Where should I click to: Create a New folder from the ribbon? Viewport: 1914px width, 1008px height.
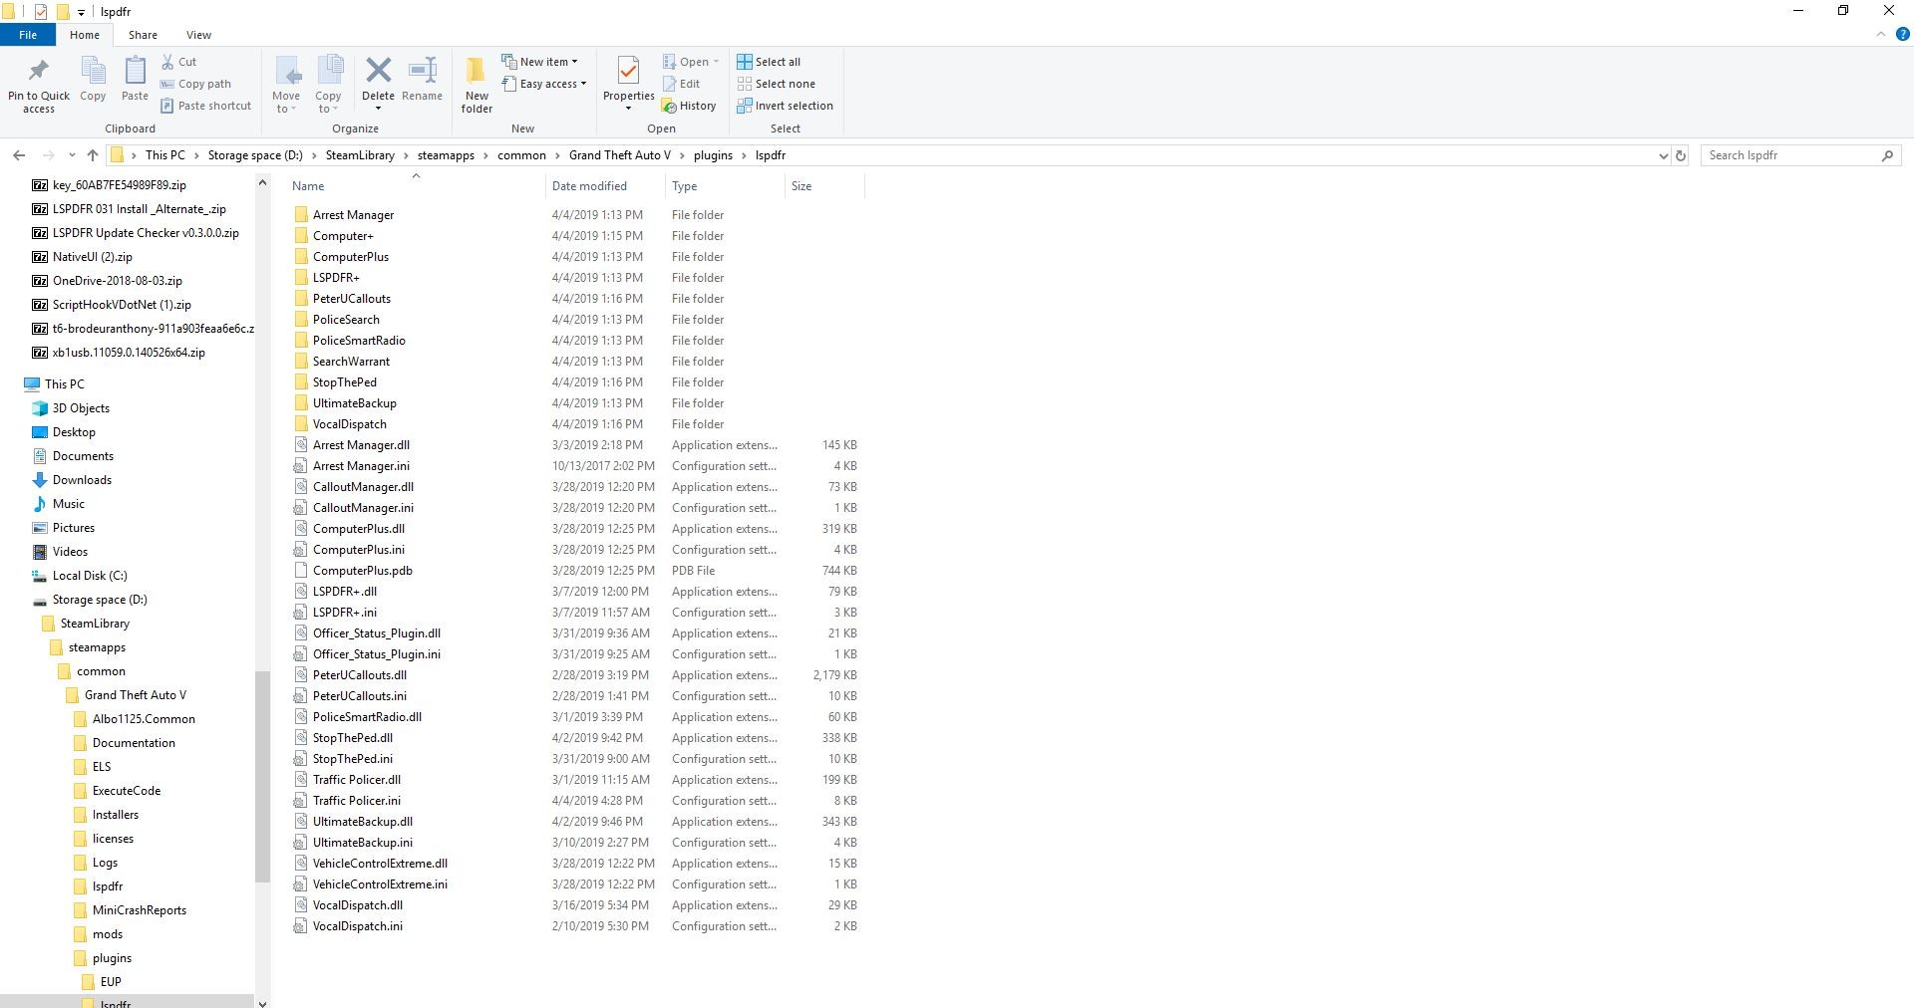click(477, 85)
